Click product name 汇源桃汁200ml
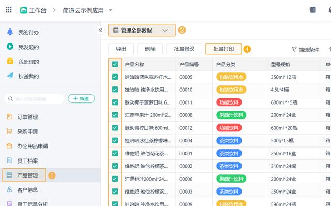331x206 pixels. click(146, 179)
